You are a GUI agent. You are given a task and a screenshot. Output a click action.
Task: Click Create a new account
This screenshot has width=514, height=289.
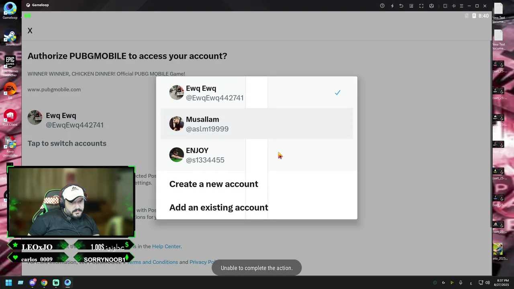214,184
